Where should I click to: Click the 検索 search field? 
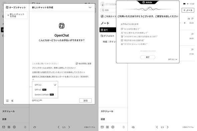(x=108, y=10)
